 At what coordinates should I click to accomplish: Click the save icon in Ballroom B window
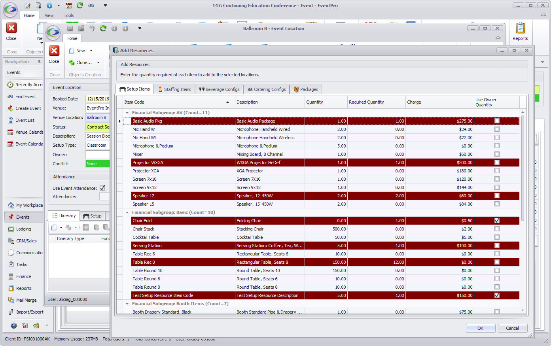tap(70, 28)
